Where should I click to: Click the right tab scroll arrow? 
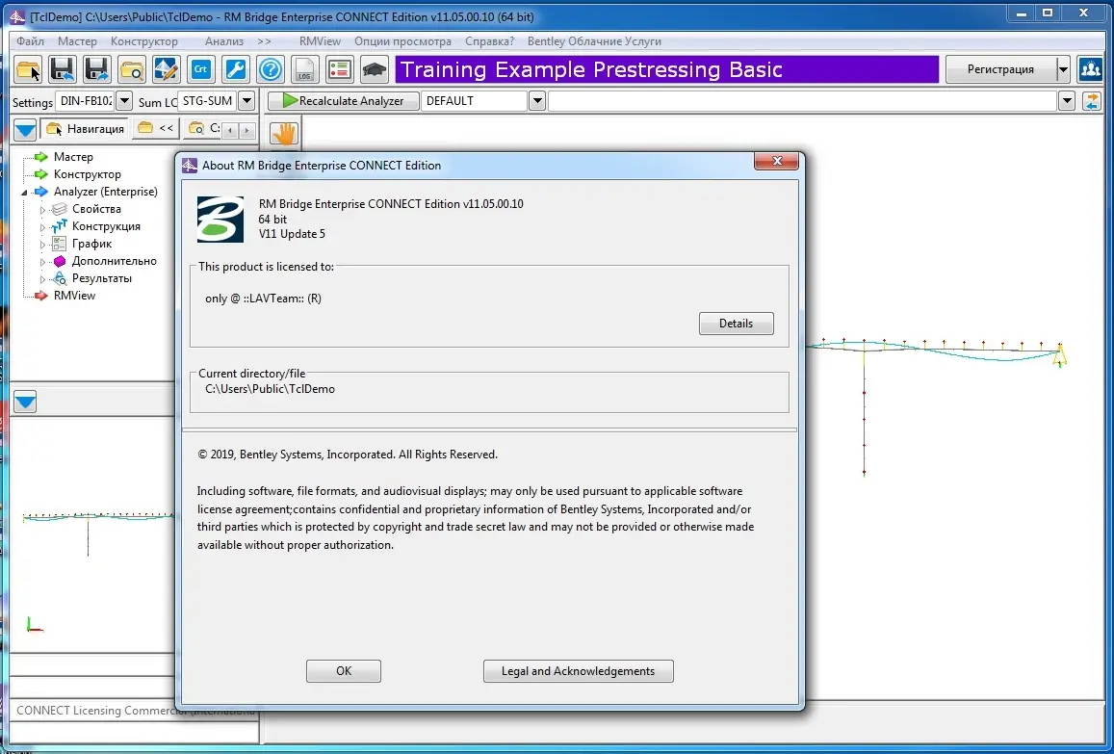(246, 130)
